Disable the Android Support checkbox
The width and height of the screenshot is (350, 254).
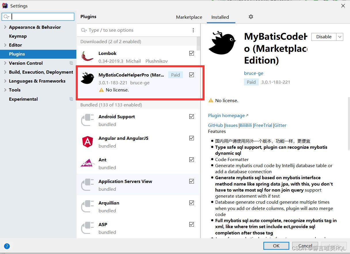pos(192,117)
